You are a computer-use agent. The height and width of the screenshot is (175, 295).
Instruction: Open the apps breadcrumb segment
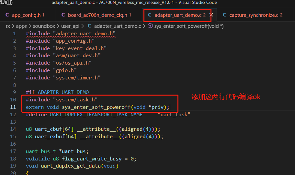[x=21, y=26]
